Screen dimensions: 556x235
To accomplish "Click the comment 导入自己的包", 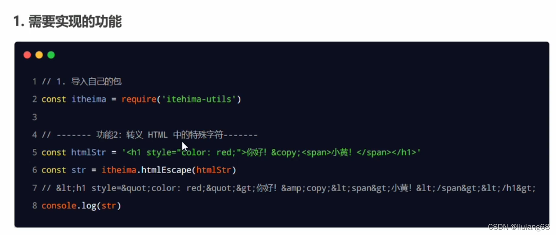I will (x=96, y=82).
